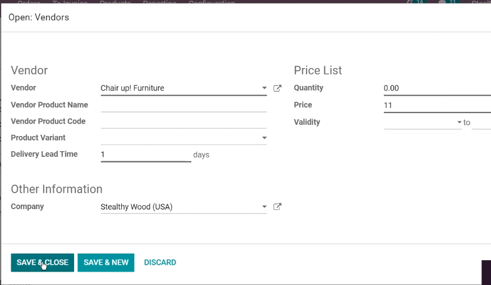Open external link for Chair up! Furniture vendor
491x285 pixels.
pyautogui.click(x=277, y=88)
